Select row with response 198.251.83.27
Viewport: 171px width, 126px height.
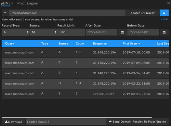click(85, 94)
